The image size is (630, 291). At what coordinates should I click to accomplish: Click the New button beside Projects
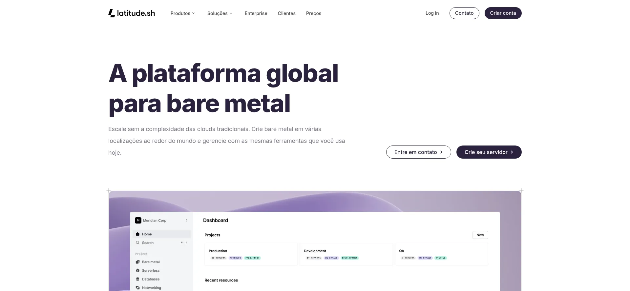(480, 235)
